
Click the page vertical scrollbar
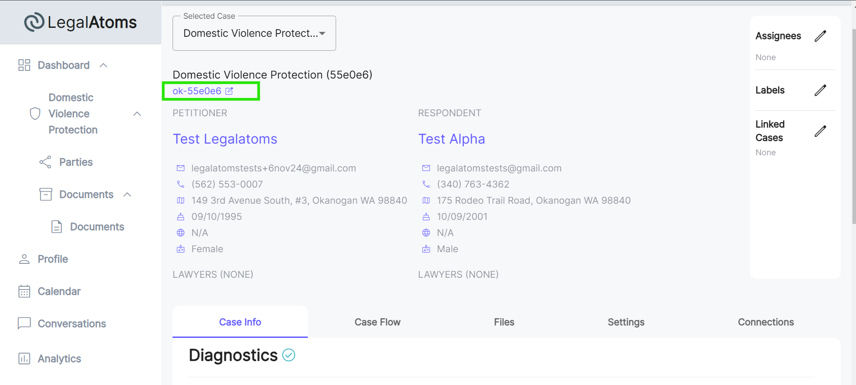[854, 126]
